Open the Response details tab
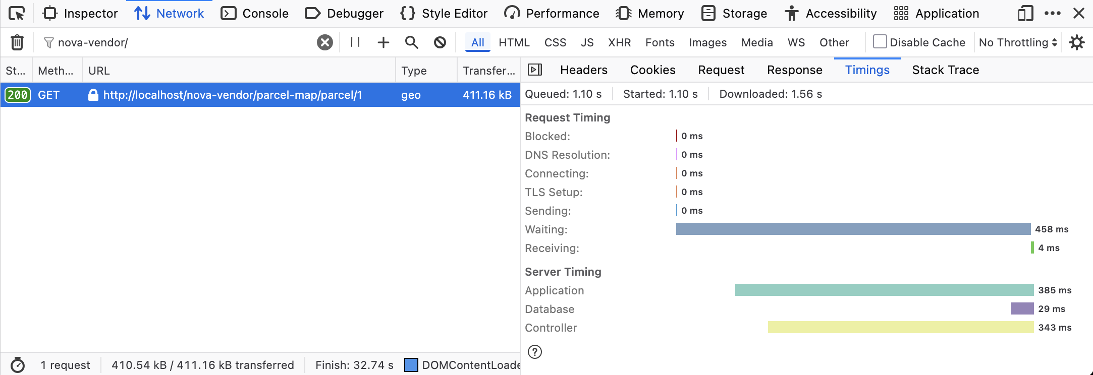The width and height of the screenshot is (1093, 375). pos(794,70)
